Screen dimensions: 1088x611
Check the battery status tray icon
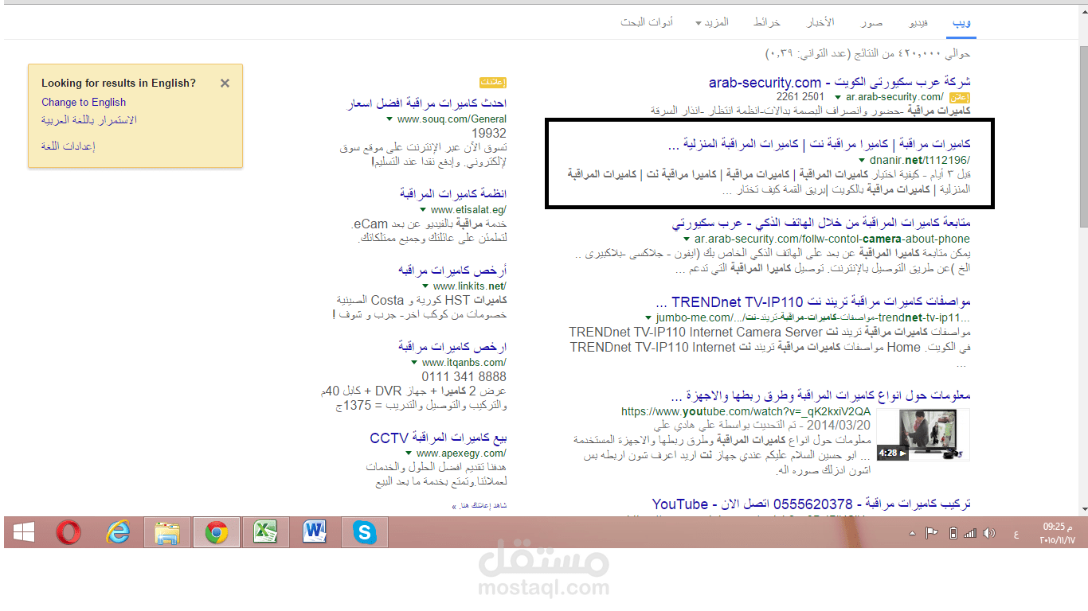click(953, 533)
